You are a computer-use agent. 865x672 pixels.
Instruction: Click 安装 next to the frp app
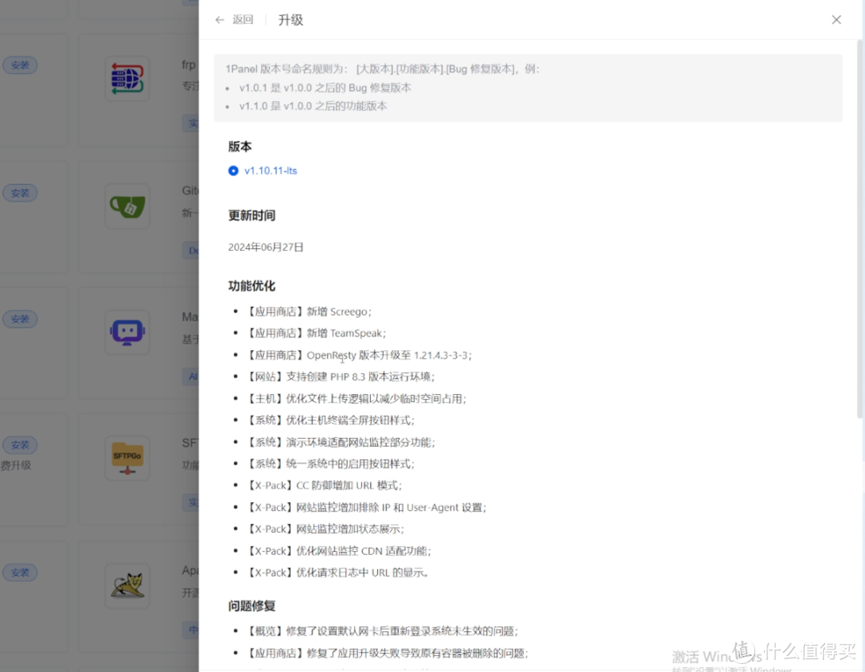19,65
